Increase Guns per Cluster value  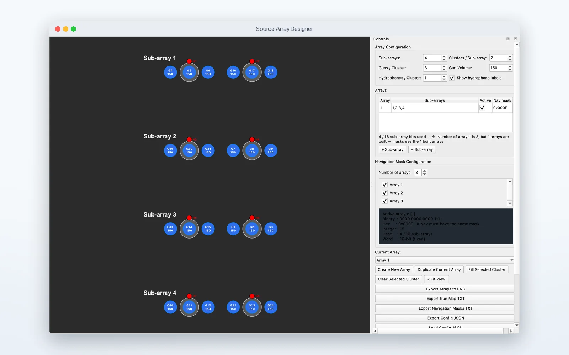click(x=444, y=66)
